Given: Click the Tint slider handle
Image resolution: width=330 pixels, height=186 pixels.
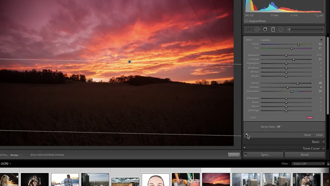Looking at the screenshot, I should pyautogui.click(x=292, y=48).
